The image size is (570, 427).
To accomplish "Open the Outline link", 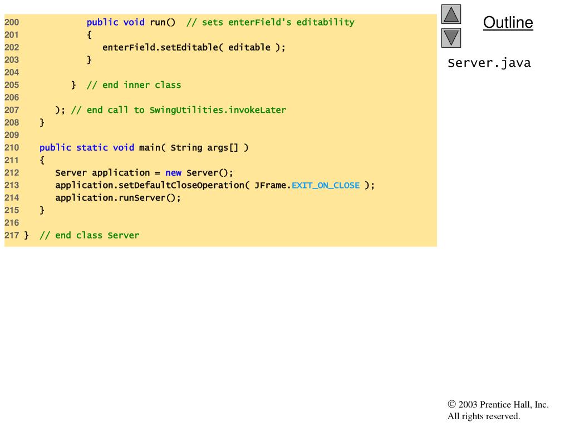I will click(x=508, y=23).
